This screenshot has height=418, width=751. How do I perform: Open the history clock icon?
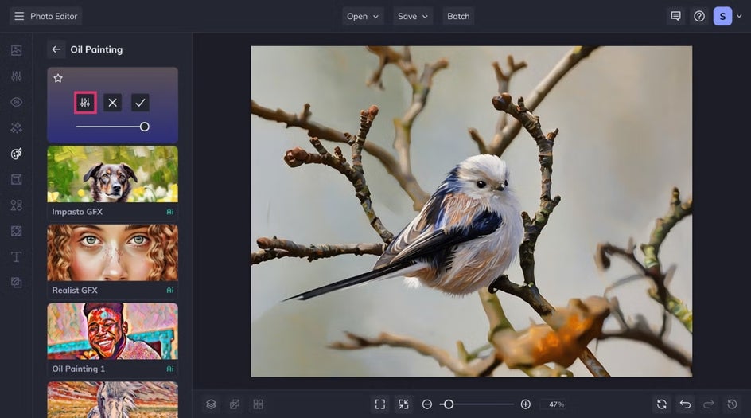[733, 404]
